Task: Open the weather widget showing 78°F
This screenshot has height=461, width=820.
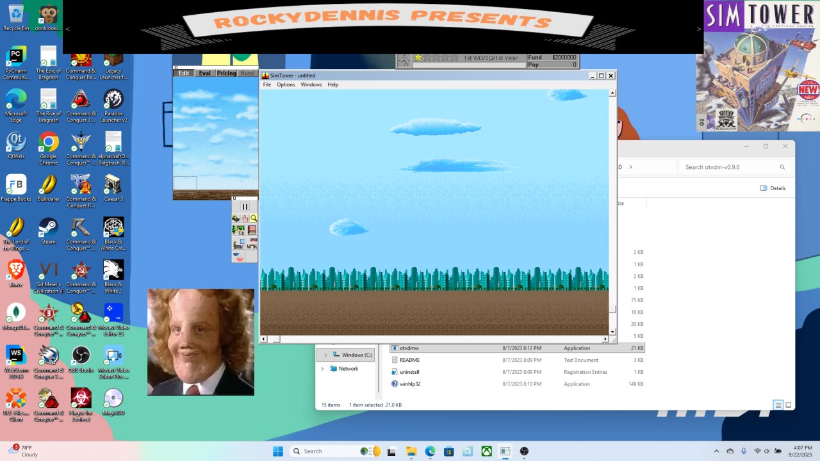Action: (23, 451)
